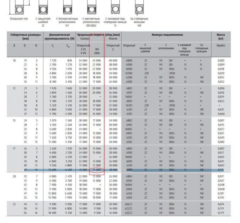Select bearing number 16004
This screenshot has width=240, height=223.
click(129, 185)
